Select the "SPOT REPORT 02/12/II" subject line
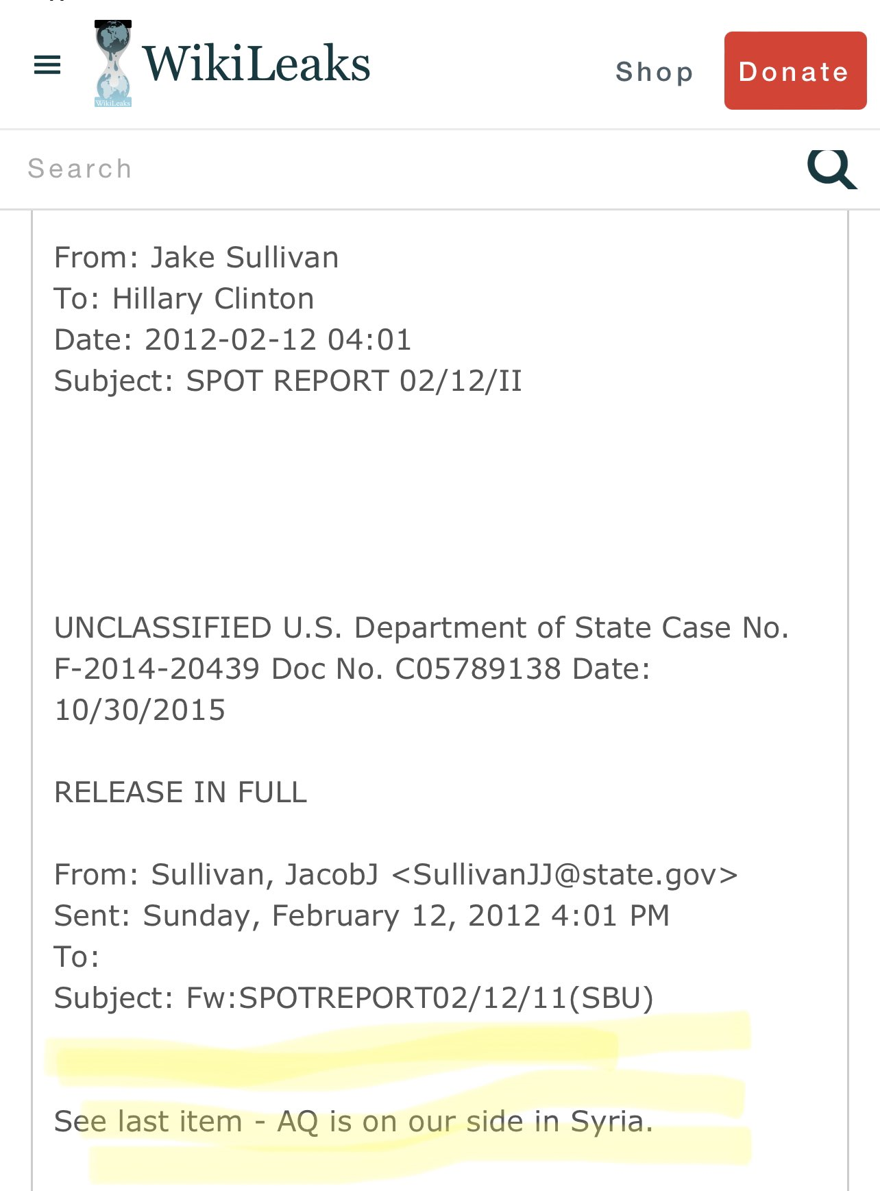 point(354,381)
